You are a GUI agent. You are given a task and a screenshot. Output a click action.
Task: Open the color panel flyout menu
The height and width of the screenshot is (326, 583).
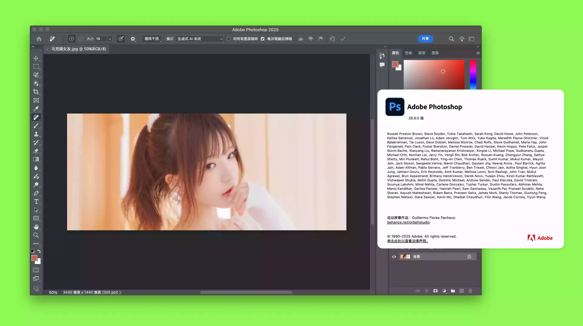(478, 53)
